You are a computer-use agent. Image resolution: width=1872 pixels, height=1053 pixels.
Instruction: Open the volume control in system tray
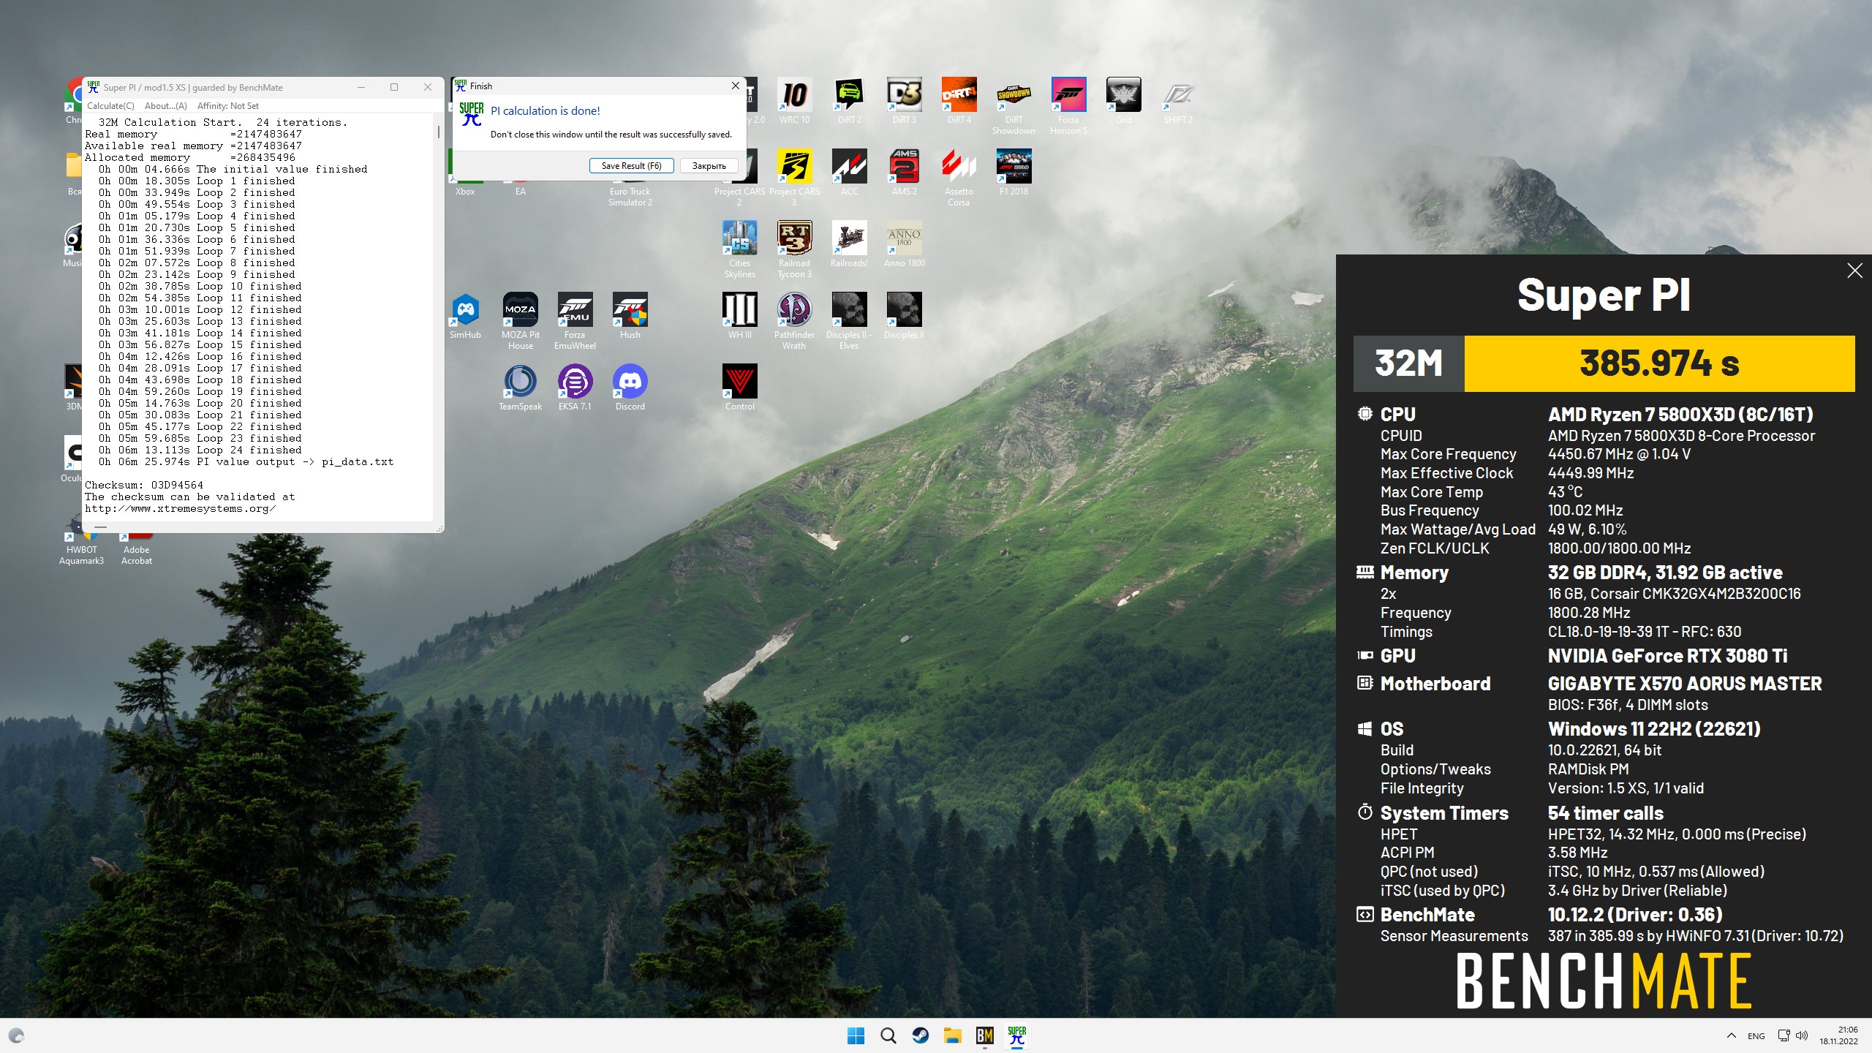pyautogui.click(x=1801, y=1035)
